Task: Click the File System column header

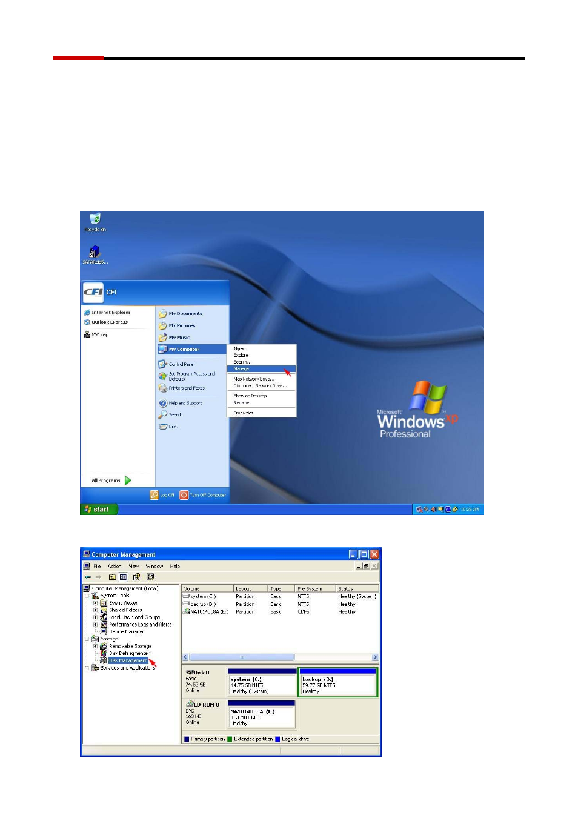Action: [316, 588]
